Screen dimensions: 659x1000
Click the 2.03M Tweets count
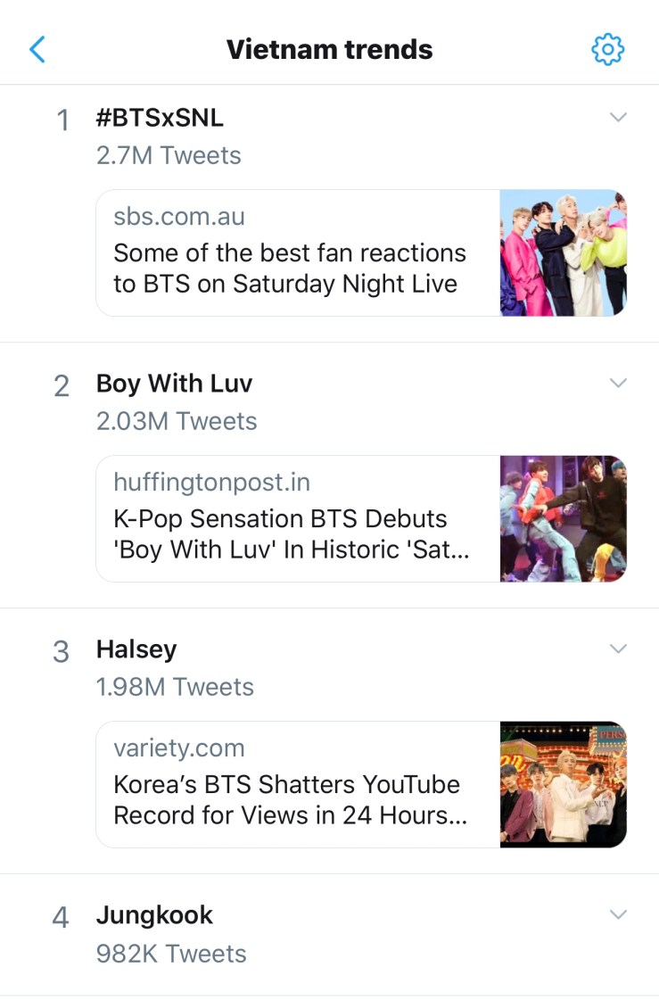click(177, 421)
